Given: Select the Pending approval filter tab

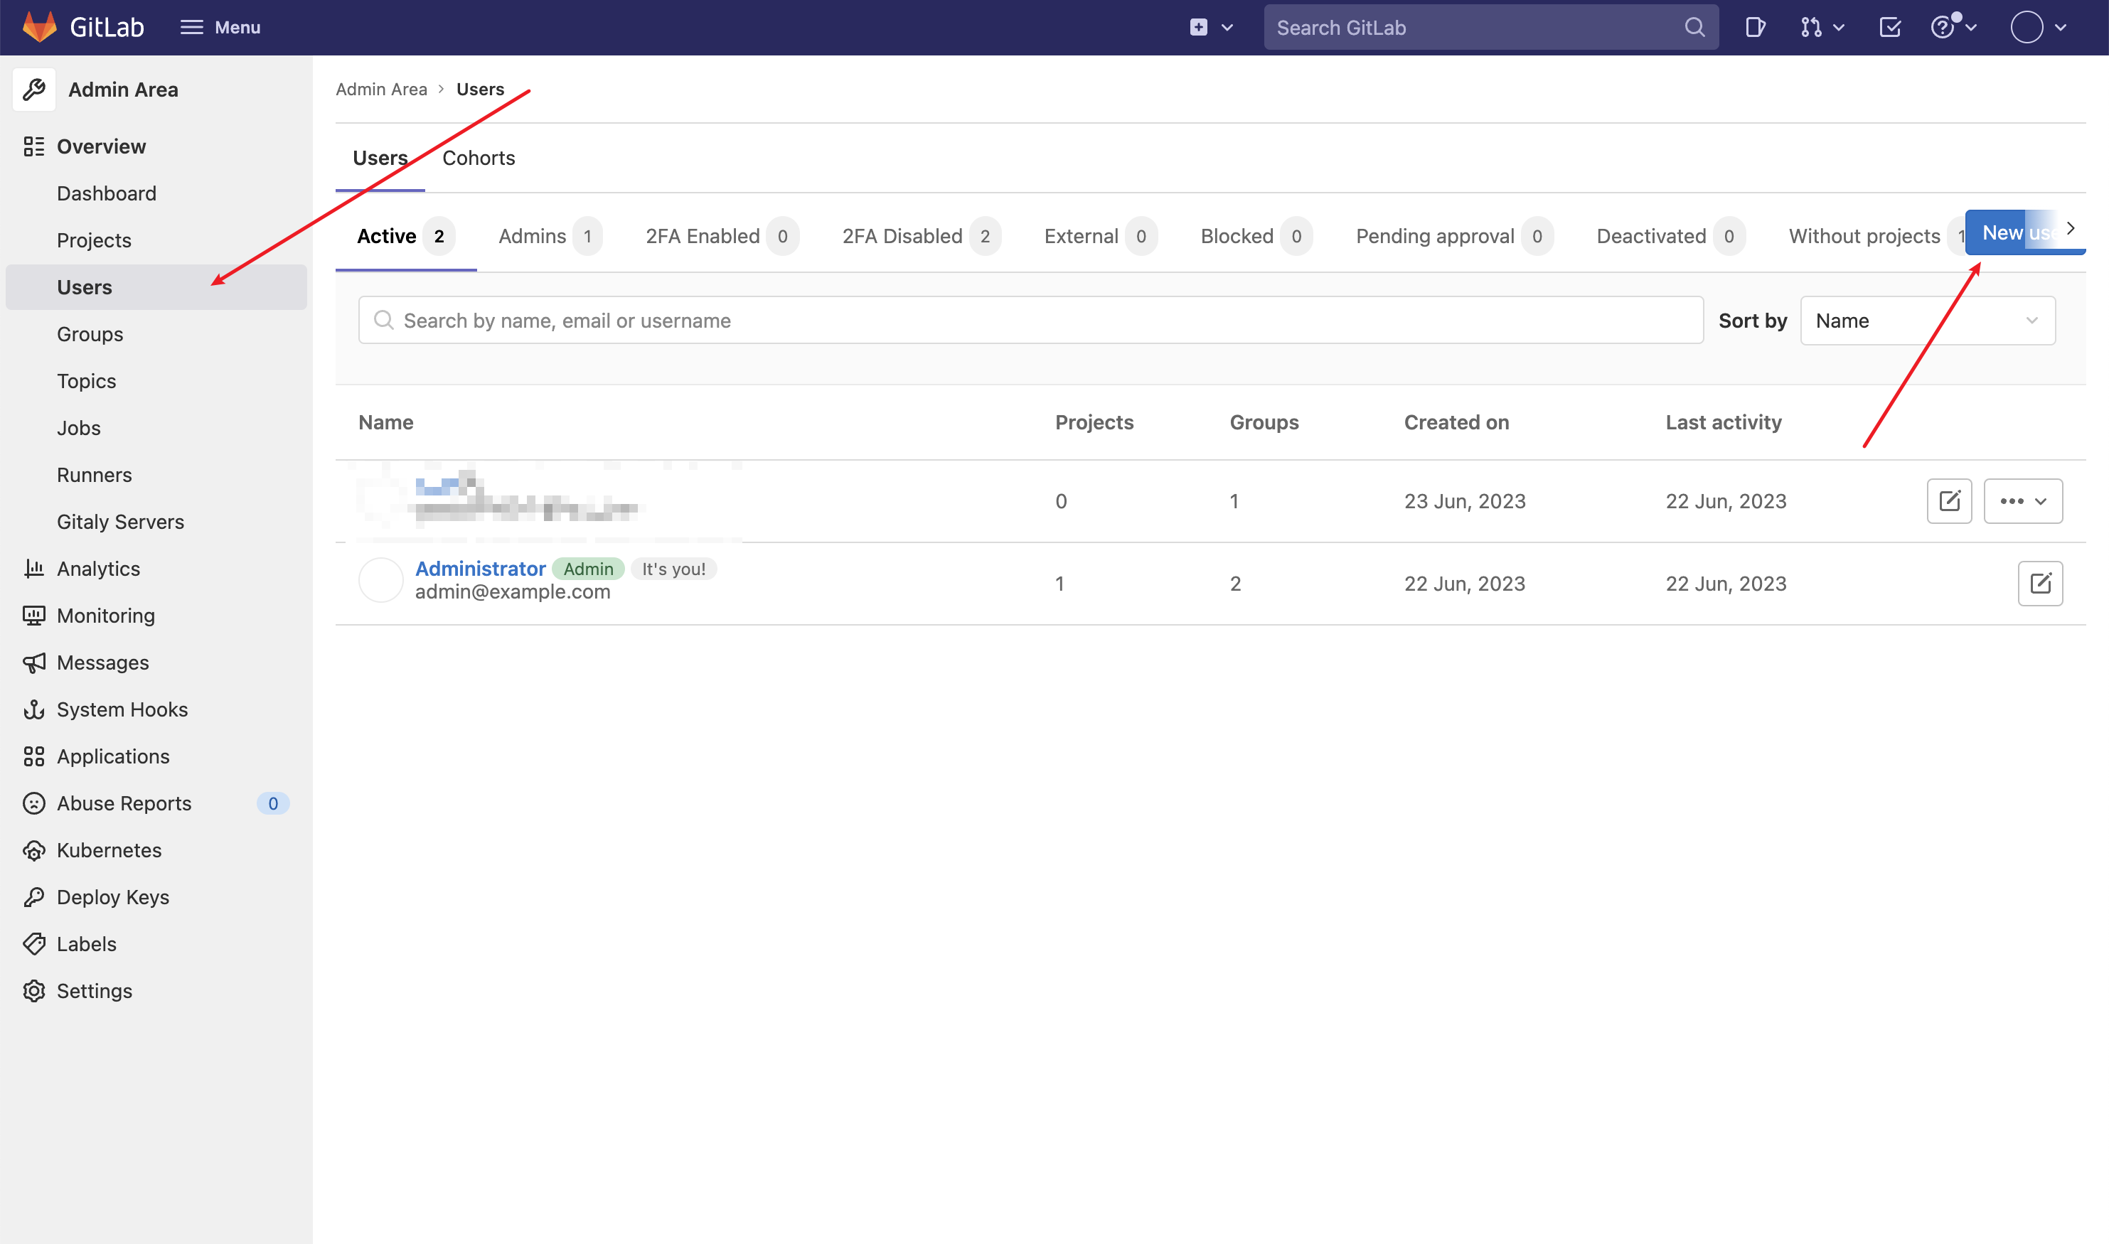Looking at the screenshot, I should point(1454,237).
